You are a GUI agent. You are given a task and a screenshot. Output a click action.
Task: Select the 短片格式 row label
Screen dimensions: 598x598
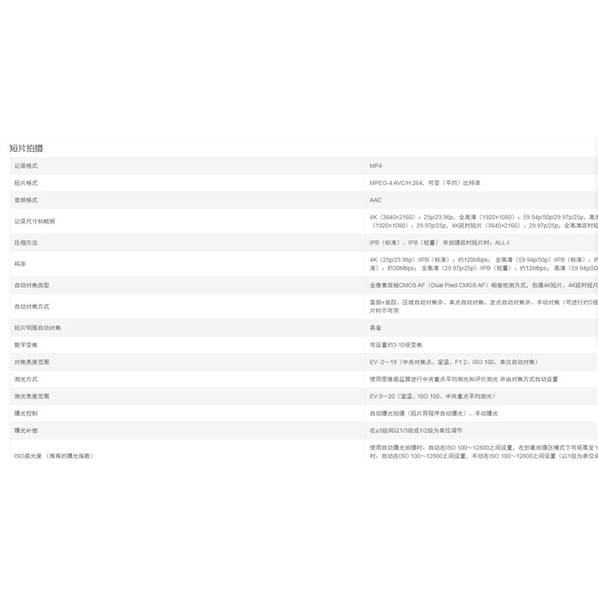pos(25,183)
